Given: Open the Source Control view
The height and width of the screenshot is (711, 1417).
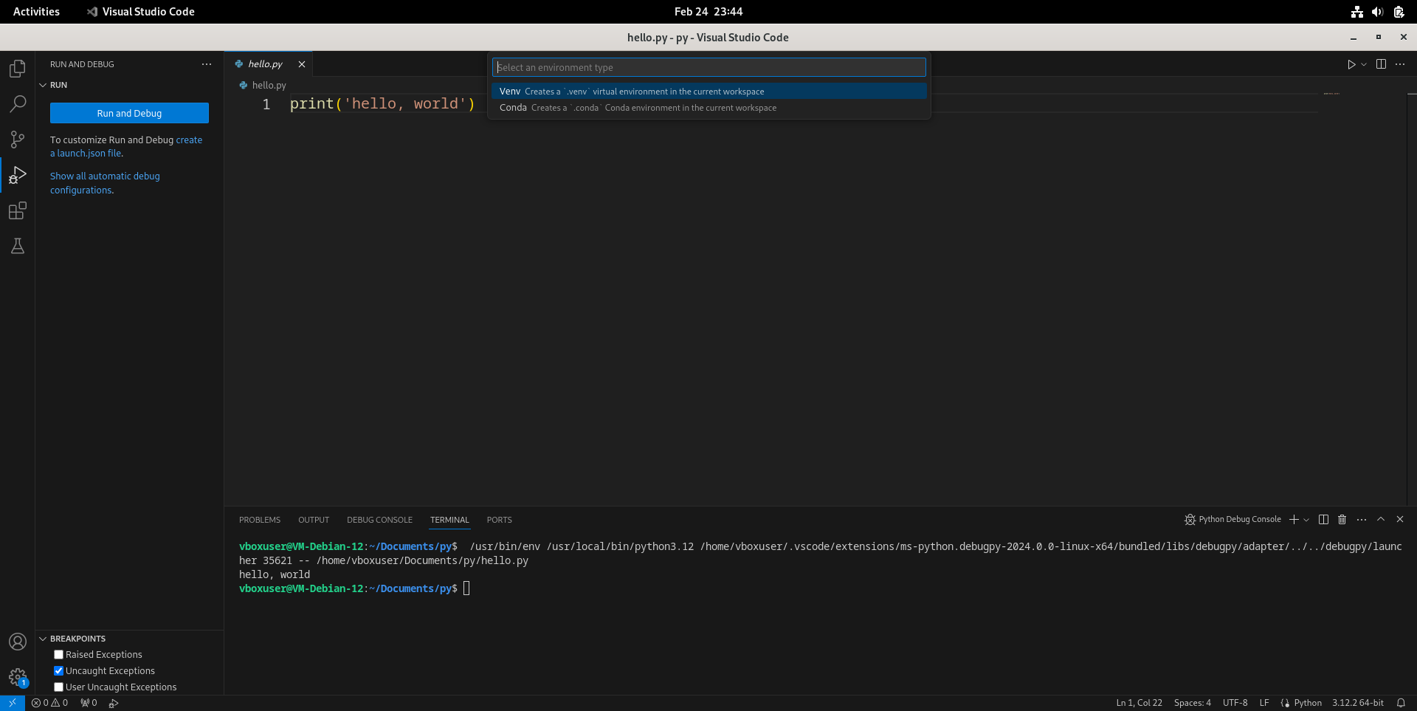Looking at the screenshot, I should [18, 140].
